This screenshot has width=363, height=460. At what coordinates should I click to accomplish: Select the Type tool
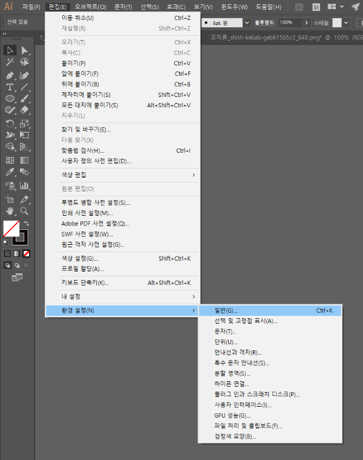tap(10, 87)
